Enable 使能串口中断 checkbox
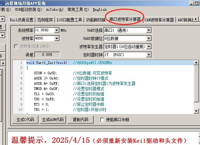Screen dimensions: 200x145 click(102, 120)
